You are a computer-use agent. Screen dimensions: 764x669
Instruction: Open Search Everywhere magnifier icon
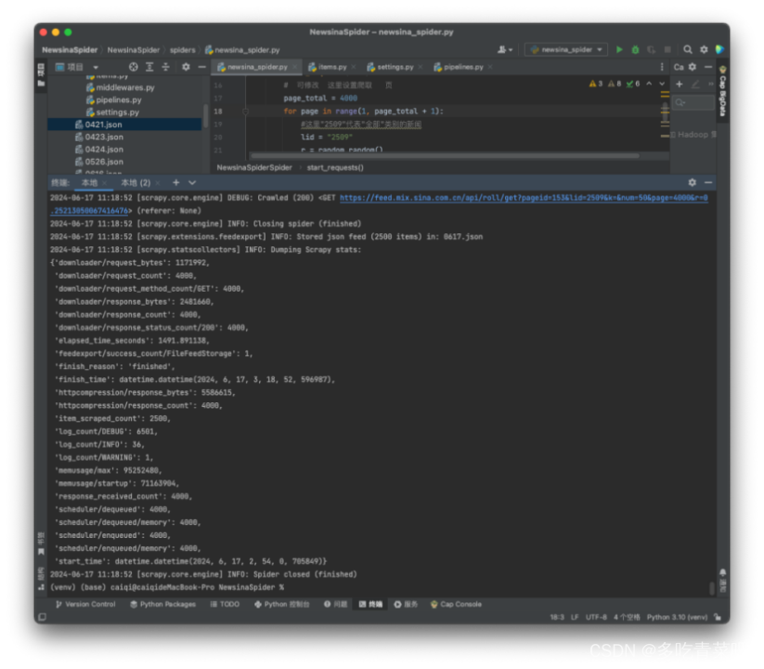click(x=688, y=50)
